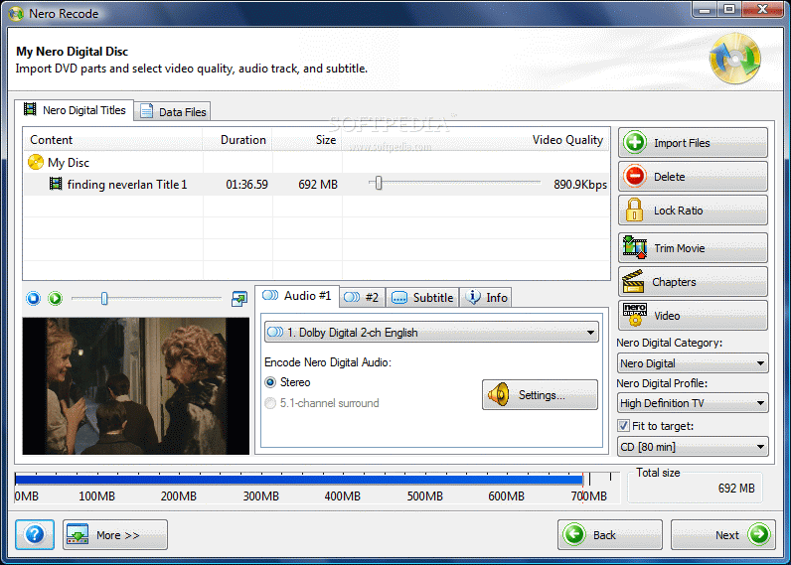Click the Info tab information icon
Screen dimensions: 791x565
(x=473, y=297)
